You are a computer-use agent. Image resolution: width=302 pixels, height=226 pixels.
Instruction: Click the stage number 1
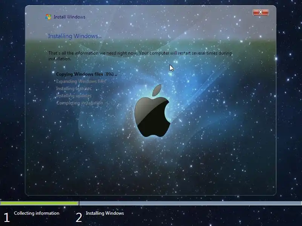pos(7,218)
